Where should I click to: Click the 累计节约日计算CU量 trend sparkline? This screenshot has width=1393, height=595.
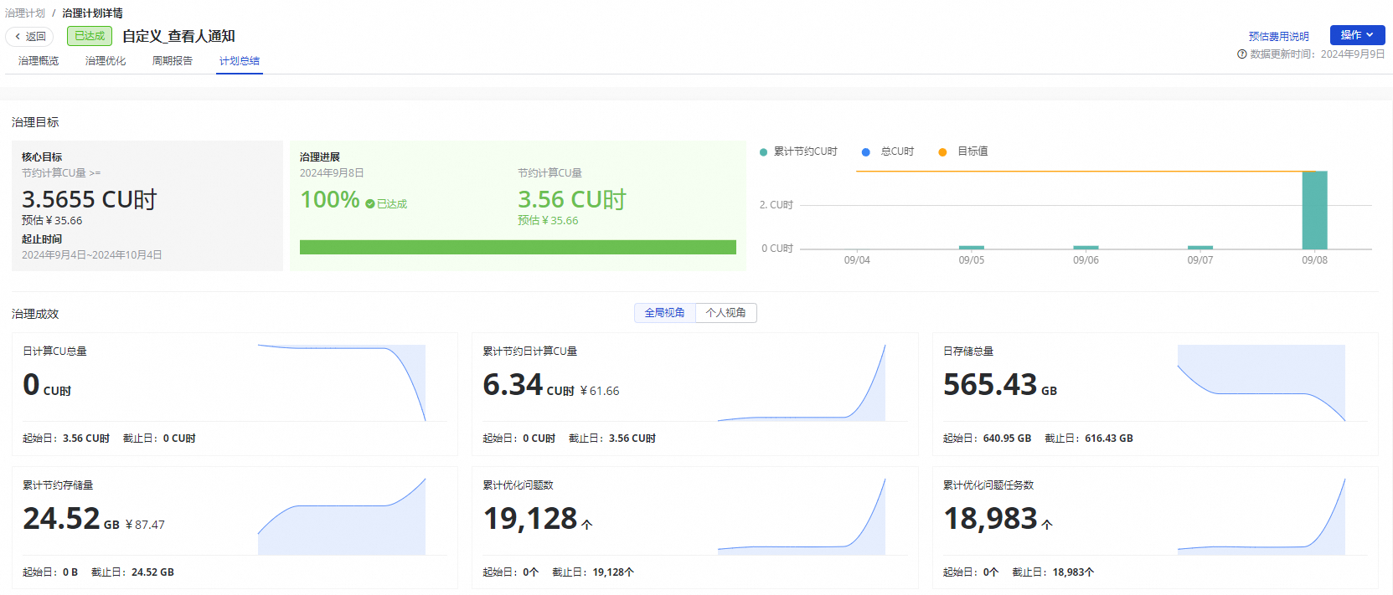(x=802, y=382)
